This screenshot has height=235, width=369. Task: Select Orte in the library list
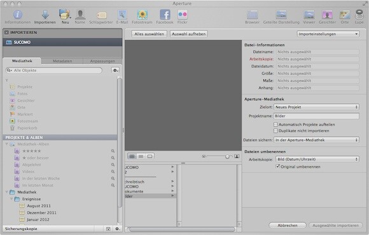(x=21, y=107)
